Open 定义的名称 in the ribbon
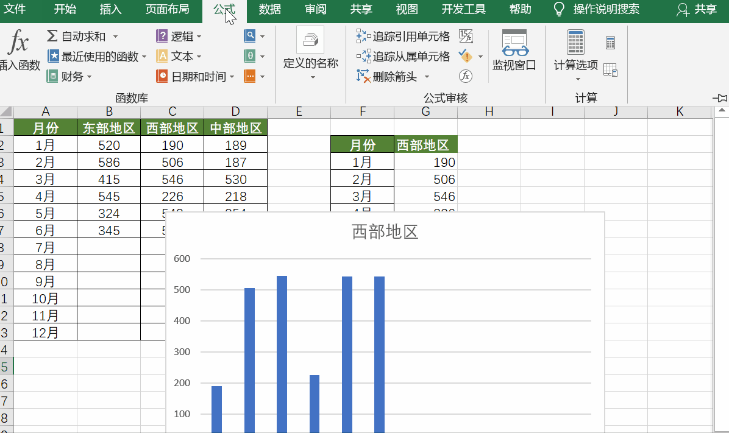This screenshot has width=729, height=433. tap(311, 52)
